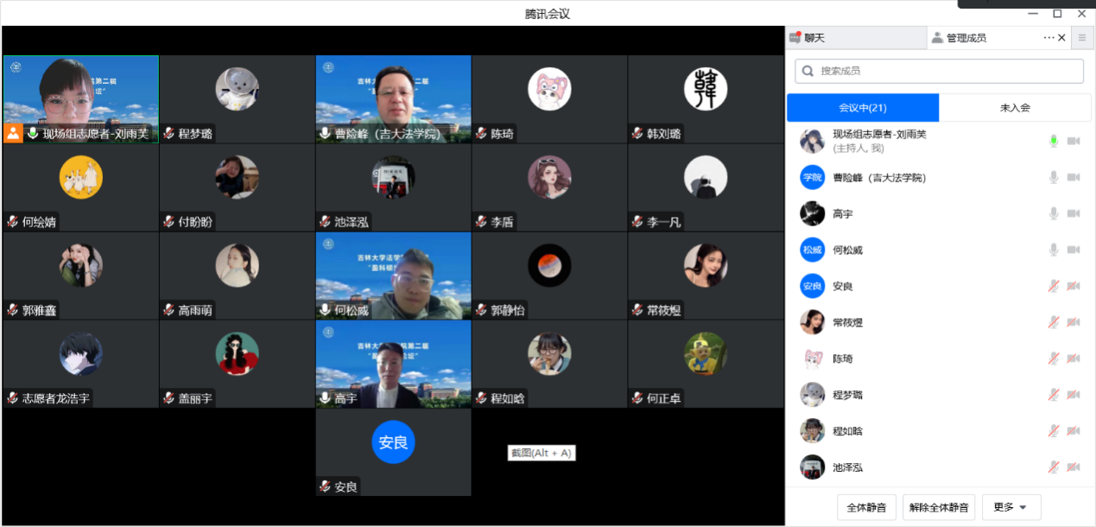Toggle your own microphone in the member list
The image size is (1096, 527).
click(x=1053, y=141)
